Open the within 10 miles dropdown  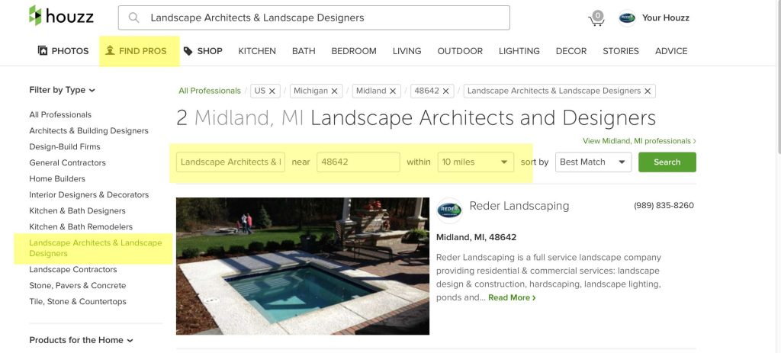click(475, 162)
